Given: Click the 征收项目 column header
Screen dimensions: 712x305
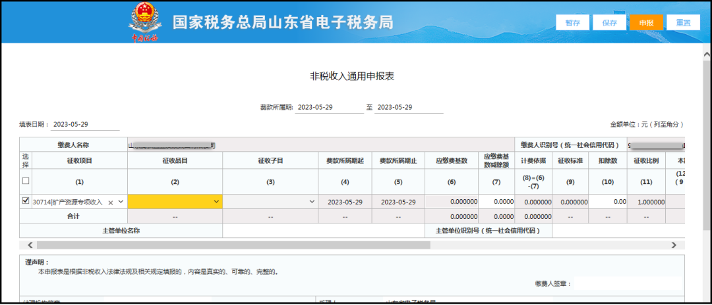Looking at the screenshot, I should coord(80,160).
